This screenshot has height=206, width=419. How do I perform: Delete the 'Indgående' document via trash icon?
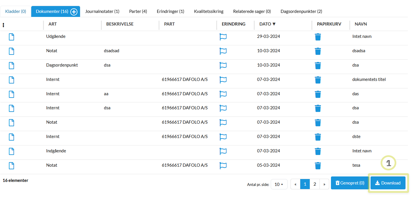tap(318, 151)
